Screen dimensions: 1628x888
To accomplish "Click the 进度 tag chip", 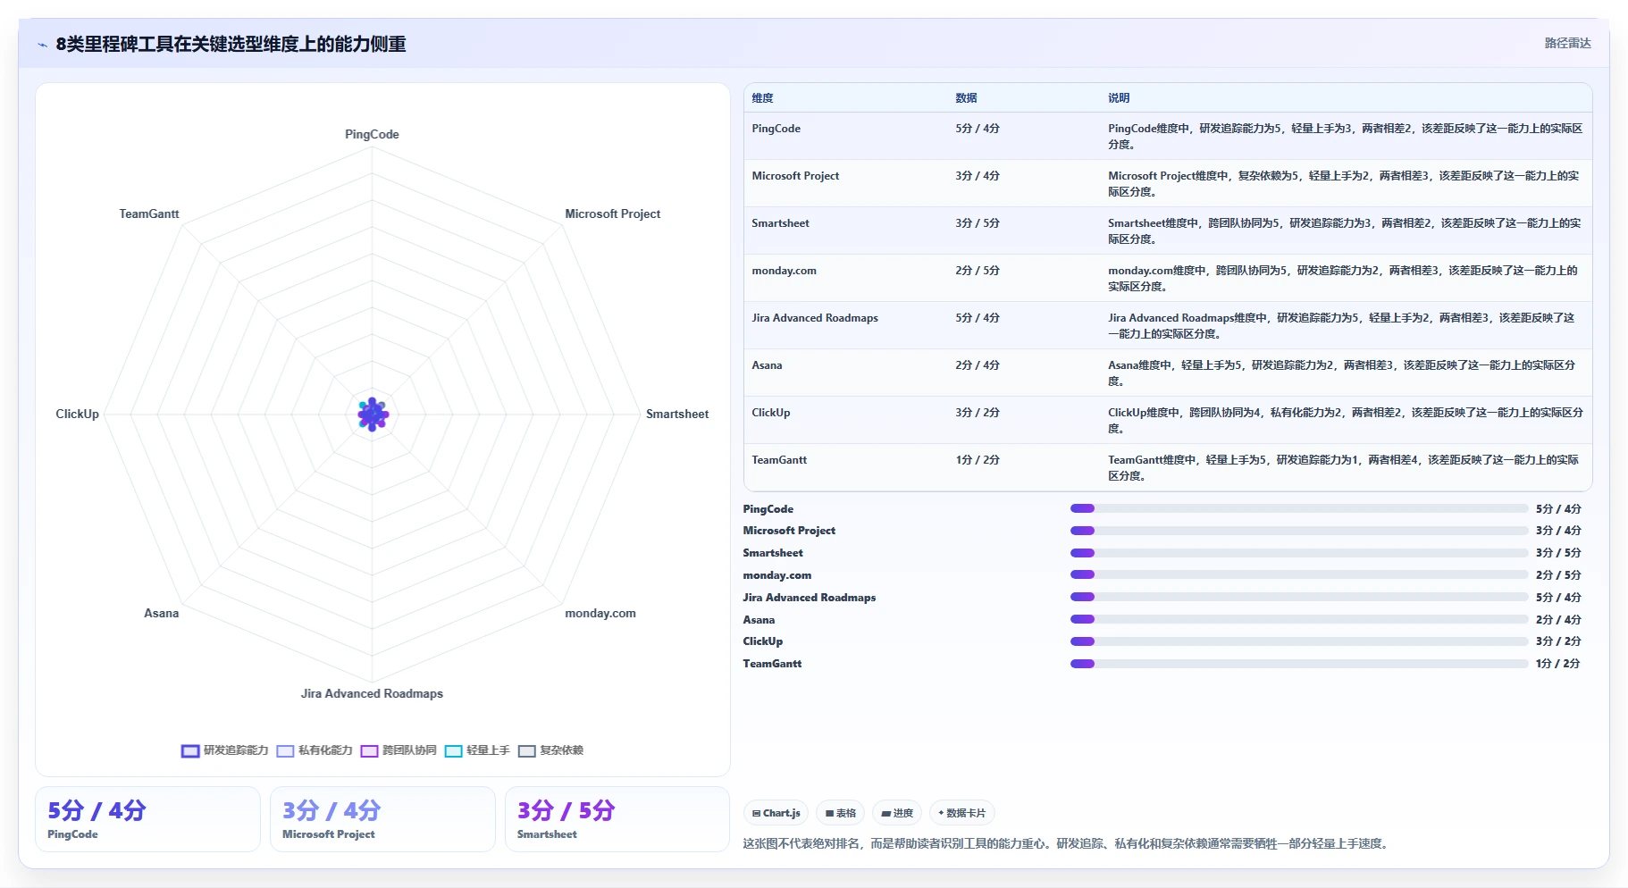I will coord(897,813).
